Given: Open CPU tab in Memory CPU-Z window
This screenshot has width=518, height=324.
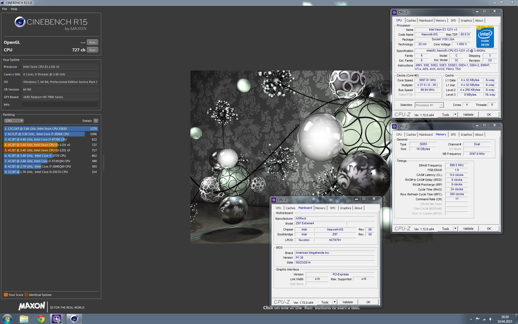Looking at the screenshot, I should pyautogui.click(x=399, y=135).
